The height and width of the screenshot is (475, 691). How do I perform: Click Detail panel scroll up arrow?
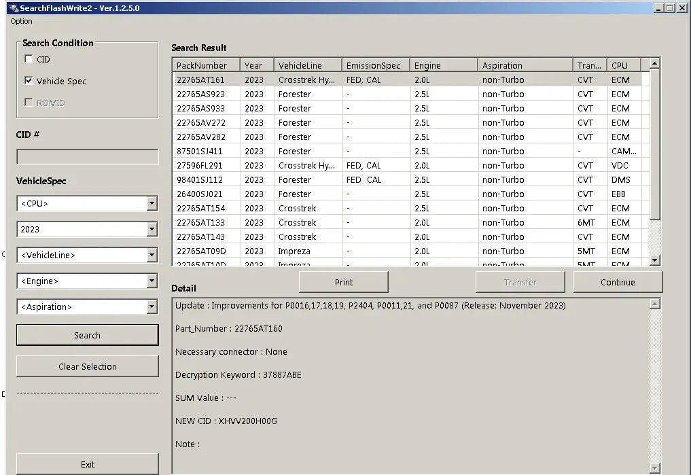point(654,304)
